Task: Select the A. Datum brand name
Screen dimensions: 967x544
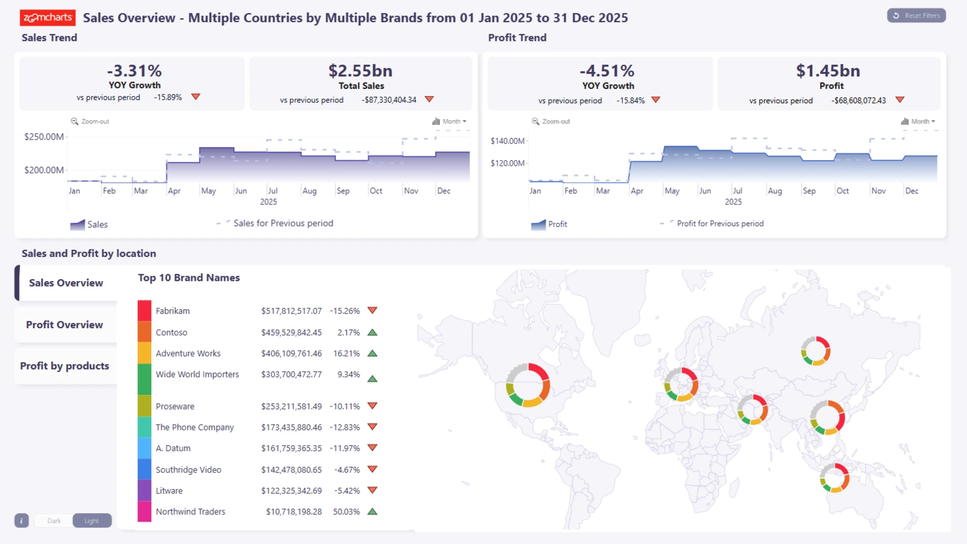Action: click(x=173, y=448)
